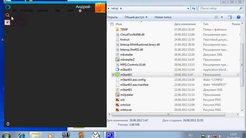The height and width of the screenshot is (138, 246).
Task: Select MRG.Controls.UI.dll file
Action: [x=133, y=65]
